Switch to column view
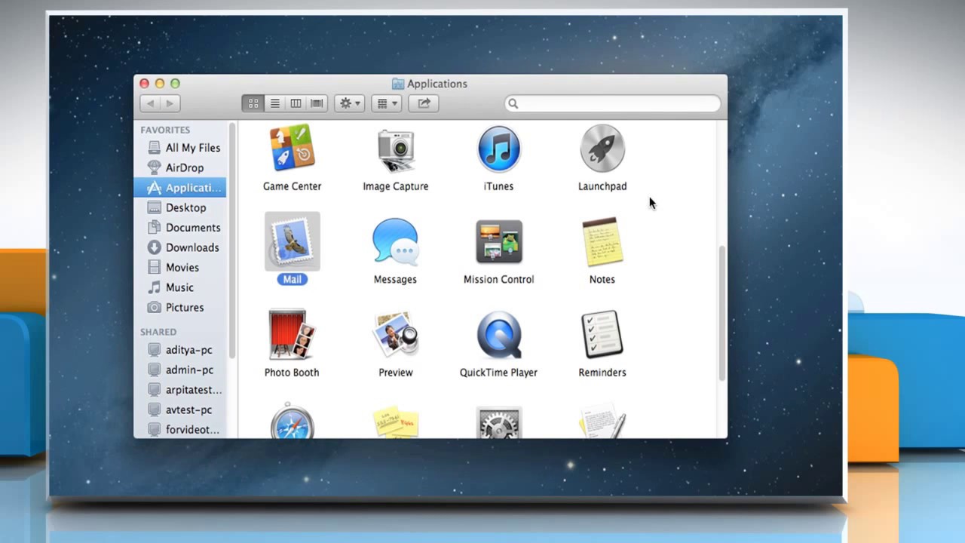Viewport: 965px width, 543px height. point(296,103)
